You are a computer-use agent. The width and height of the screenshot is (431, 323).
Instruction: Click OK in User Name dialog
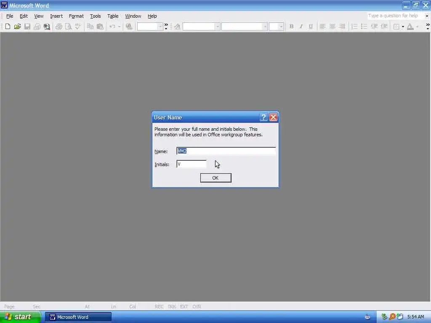(x=215, y=178)
